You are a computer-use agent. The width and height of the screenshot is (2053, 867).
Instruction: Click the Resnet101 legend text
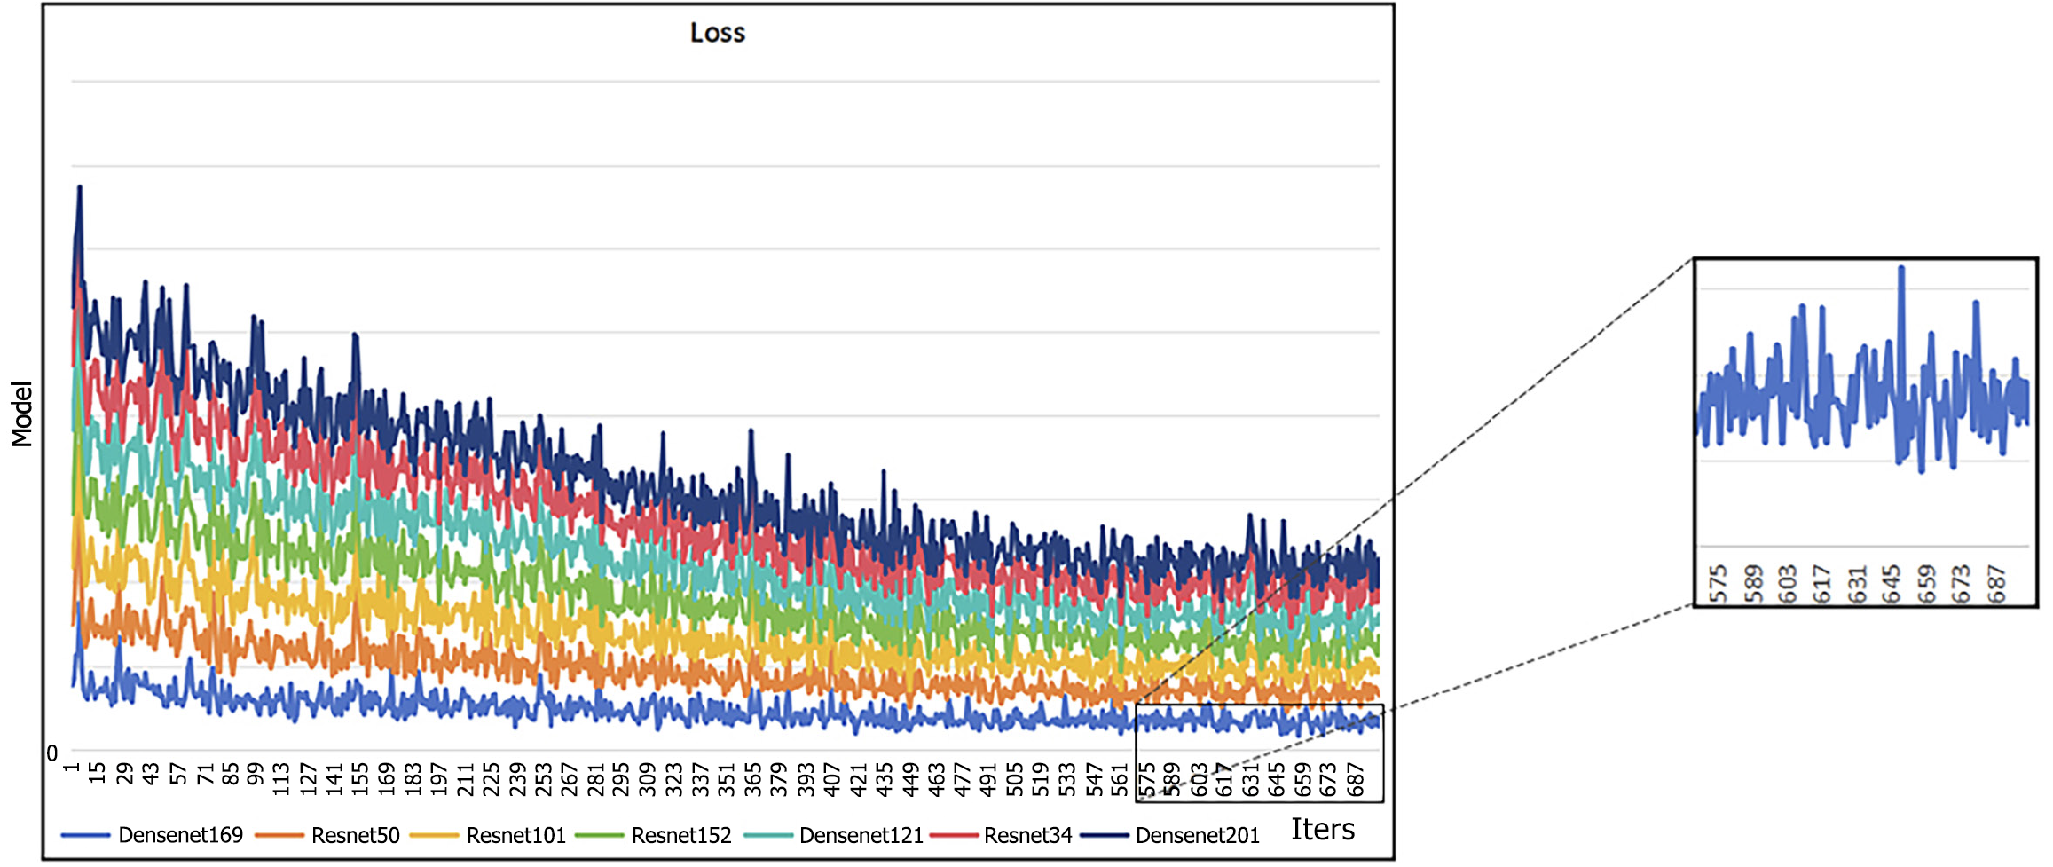click(515, 835)
